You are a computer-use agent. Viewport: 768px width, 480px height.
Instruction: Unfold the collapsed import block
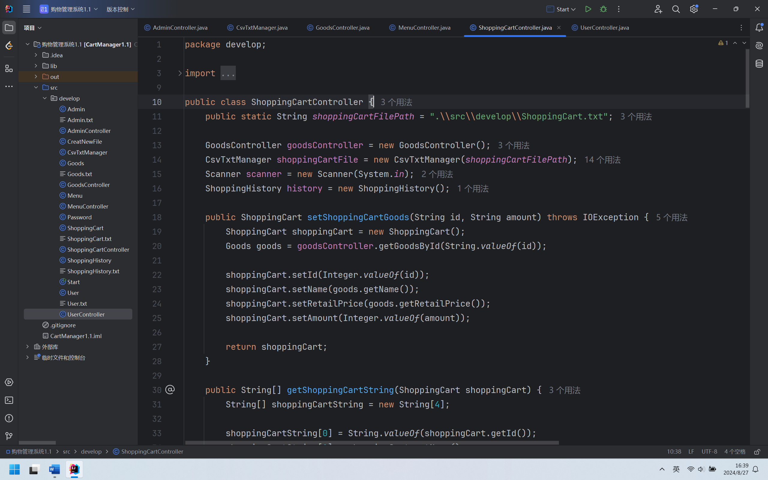click(180, 73)
